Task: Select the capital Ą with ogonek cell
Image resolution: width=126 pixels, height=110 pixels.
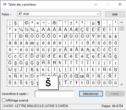Action: click(88, 50)
